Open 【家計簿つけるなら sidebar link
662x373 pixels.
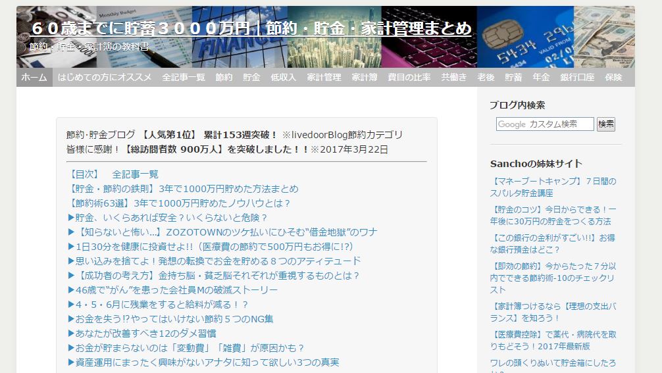point(553,312)
